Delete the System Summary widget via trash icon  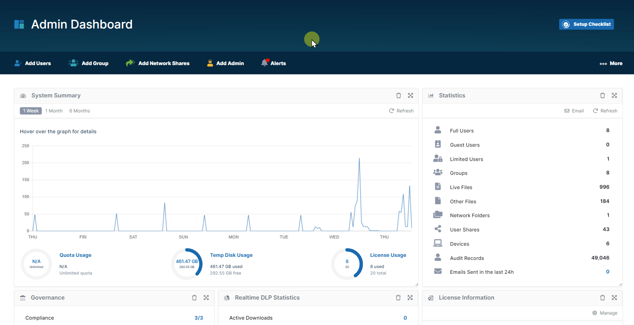point(398,95)
